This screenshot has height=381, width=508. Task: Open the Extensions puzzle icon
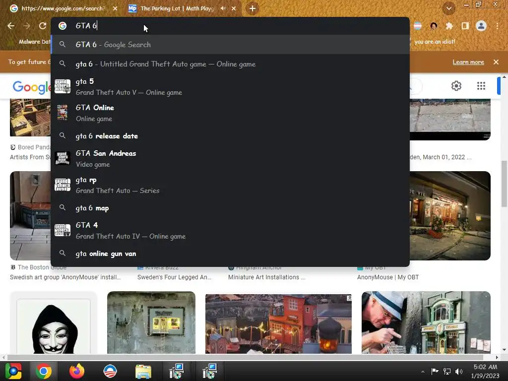coord(449,26)
